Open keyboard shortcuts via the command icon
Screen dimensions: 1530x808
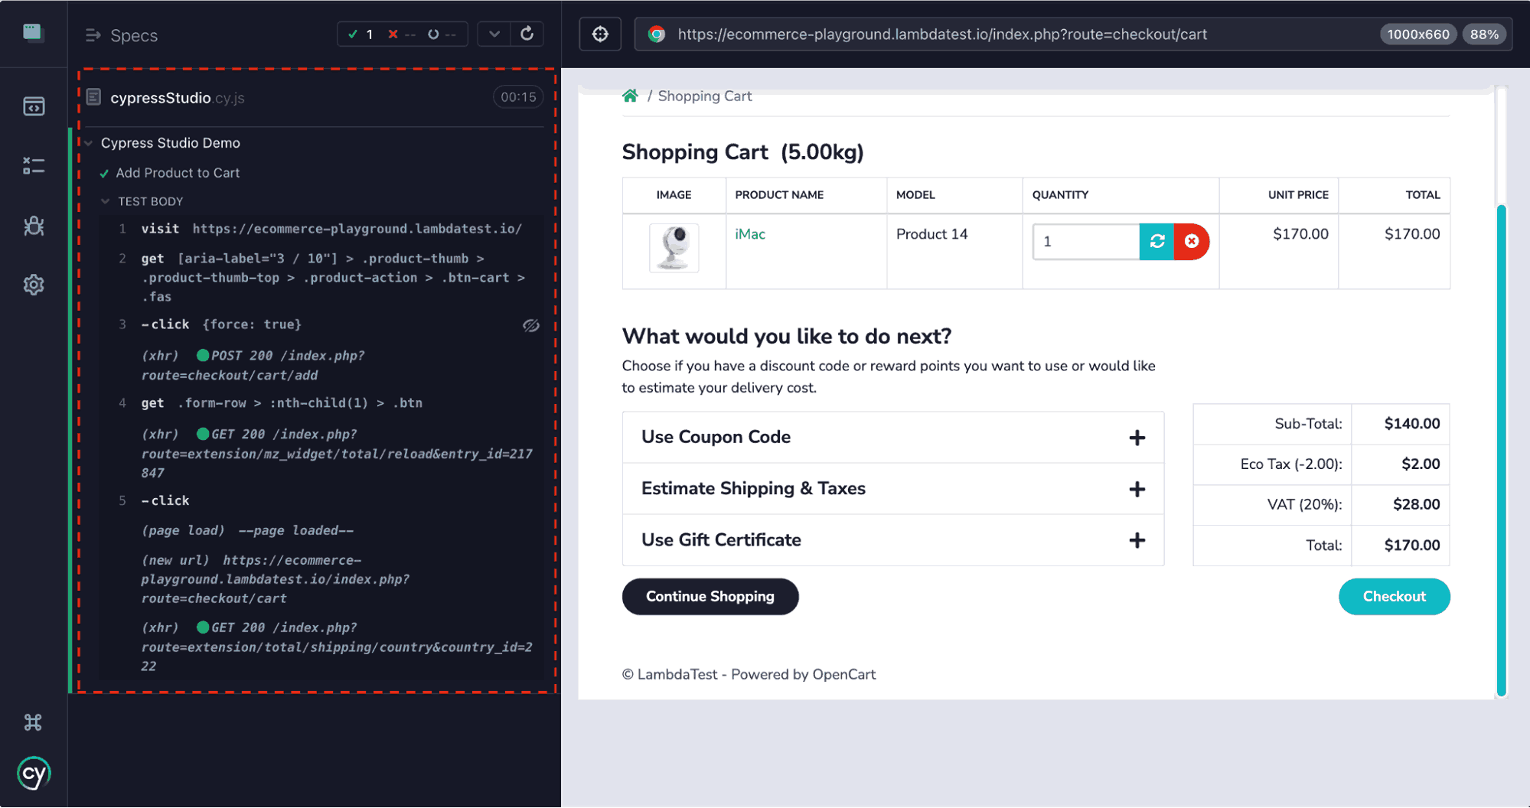(x=34, y=722)
